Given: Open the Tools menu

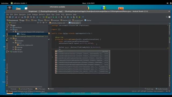Looking at the screenshot, I should pyautogui.click(x=58, y=14).
